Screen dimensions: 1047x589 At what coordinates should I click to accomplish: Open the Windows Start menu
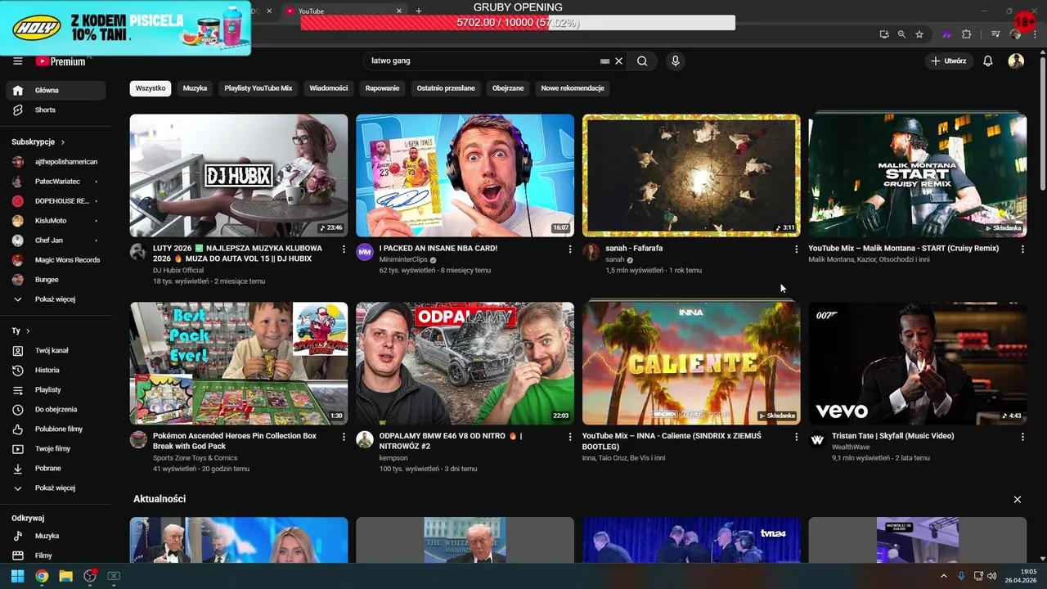point(17,576)
